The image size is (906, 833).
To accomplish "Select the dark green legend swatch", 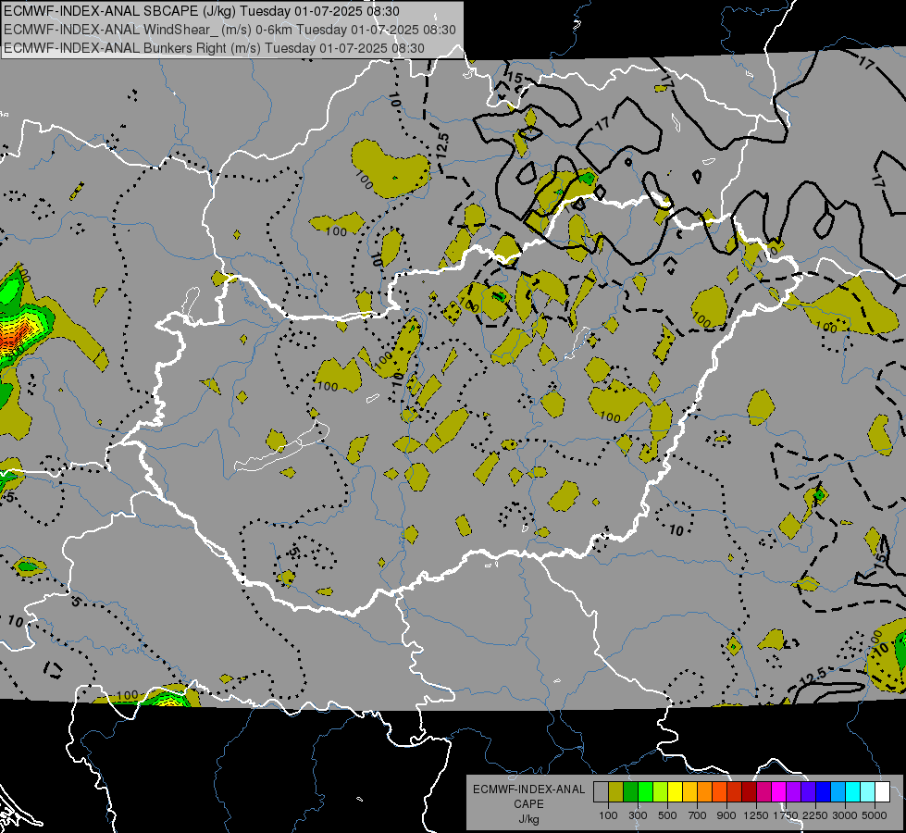I will click(630, 792).
